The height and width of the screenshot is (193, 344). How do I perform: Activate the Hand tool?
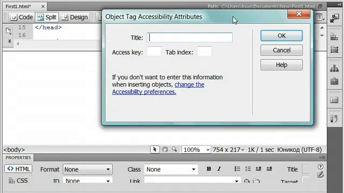165,150
